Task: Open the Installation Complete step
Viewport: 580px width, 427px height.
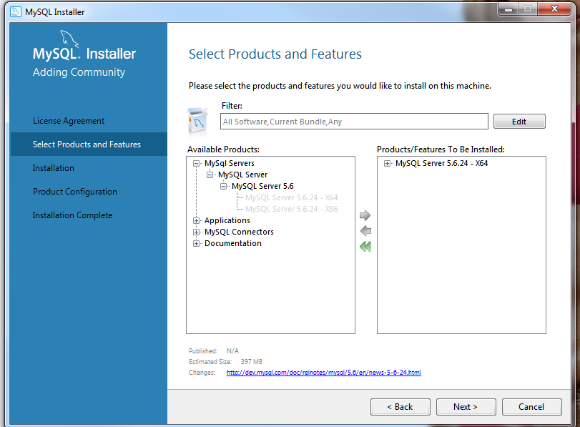Action: [x=72, y=215]
